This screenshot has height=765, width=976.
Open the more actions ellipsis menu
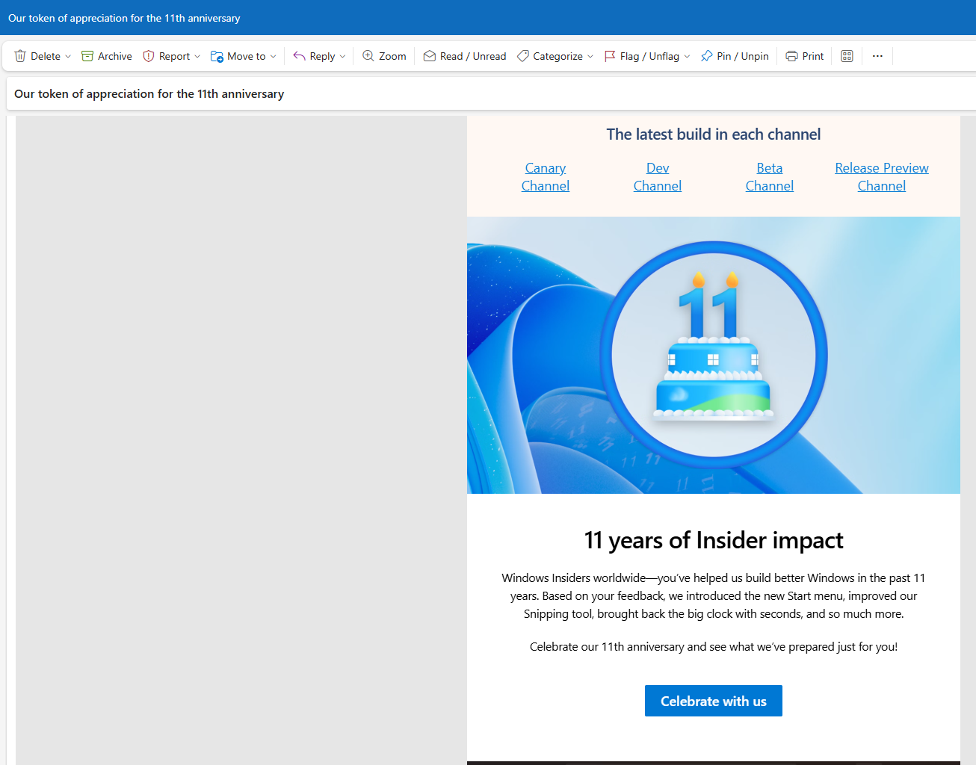(877, 56)
